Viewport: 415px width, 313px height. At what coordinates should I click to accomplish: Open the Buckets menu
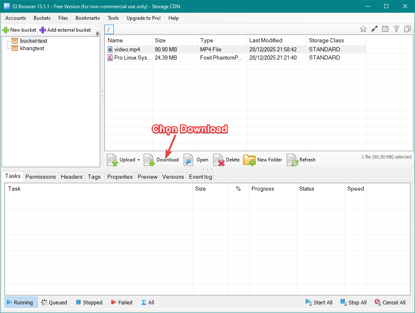click(42, 18)
